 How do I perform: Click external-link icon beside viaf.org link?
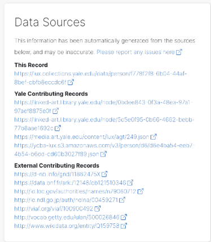coord(98,208)
